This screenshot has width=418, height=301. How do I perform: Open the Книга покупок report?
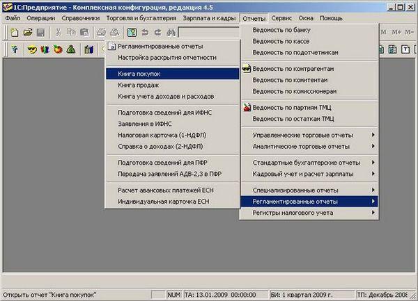(173, 74)
